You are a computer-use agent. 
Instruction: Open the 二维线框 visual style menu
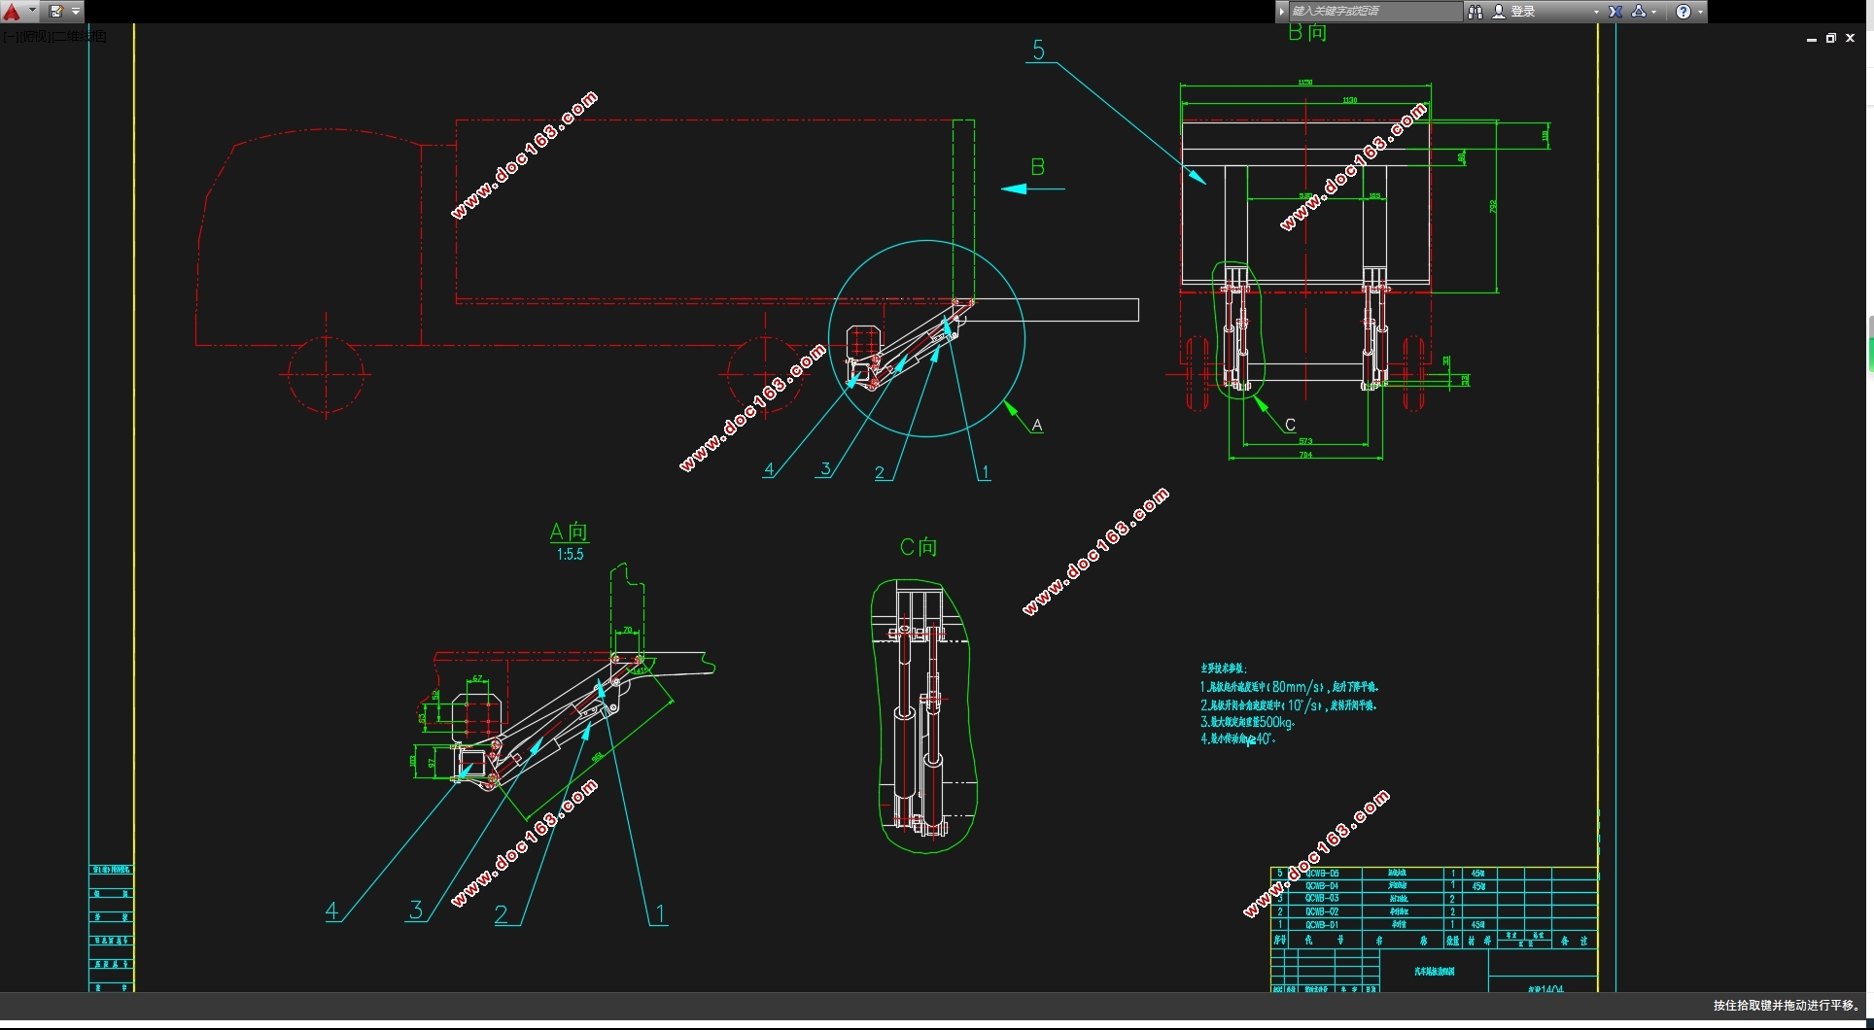pyautogui.click(x=79, y=36)
